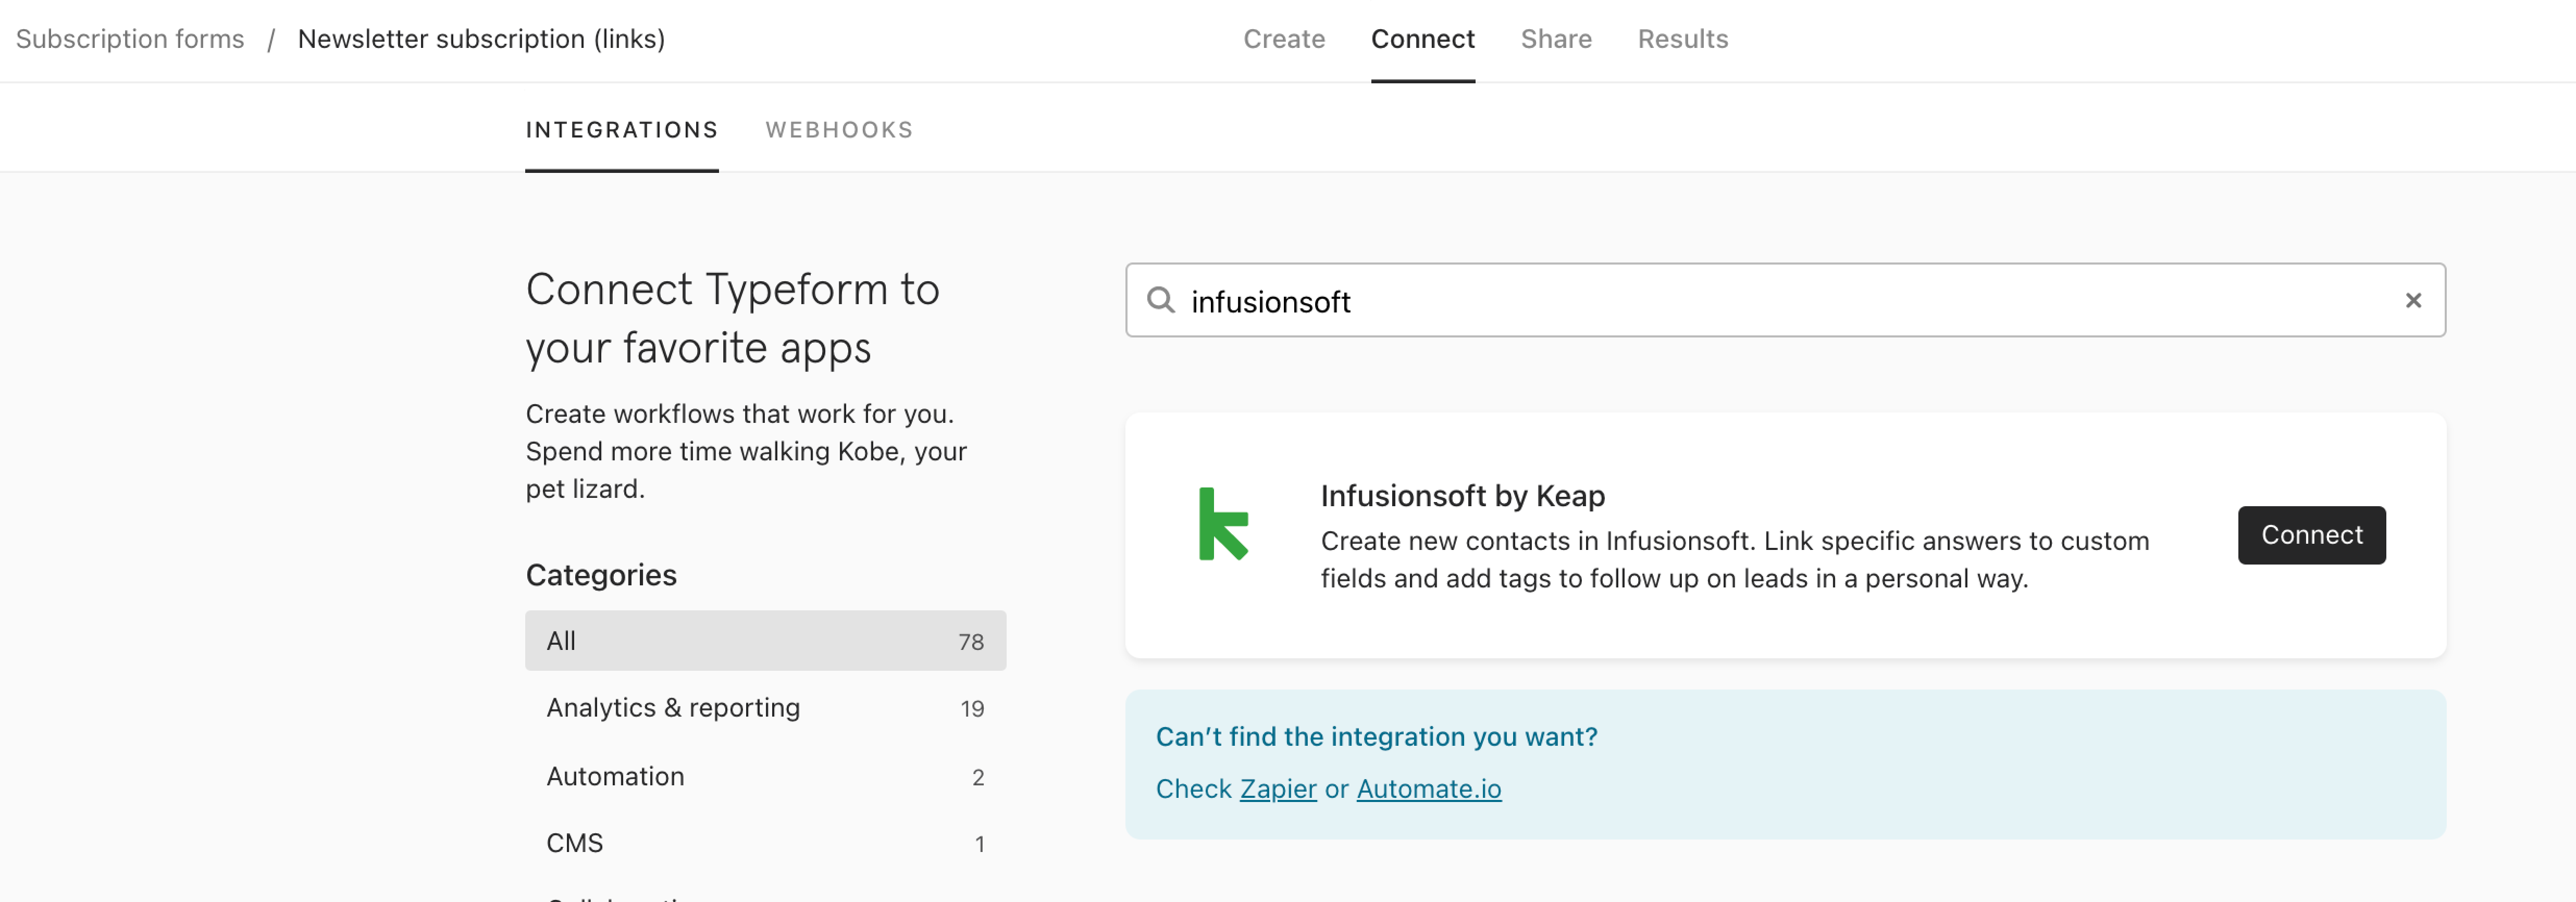The image size is (2576, 902).
Task: Focus the infusionsoft search field
Action: point(1785,300)
